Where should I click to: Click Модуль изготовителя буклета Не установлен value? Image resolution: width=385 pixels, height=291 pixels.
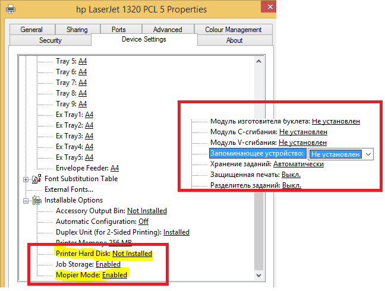(x=336, y=121)
